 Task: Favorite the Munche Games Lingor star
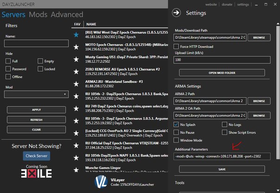76,170
